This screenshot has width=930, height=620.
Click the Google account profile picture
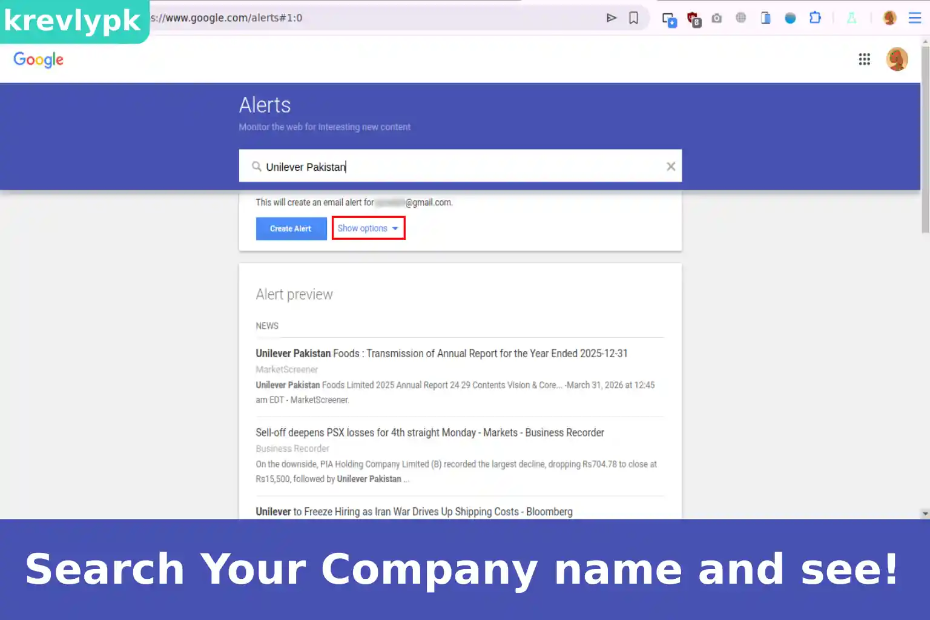pos(897,59)
